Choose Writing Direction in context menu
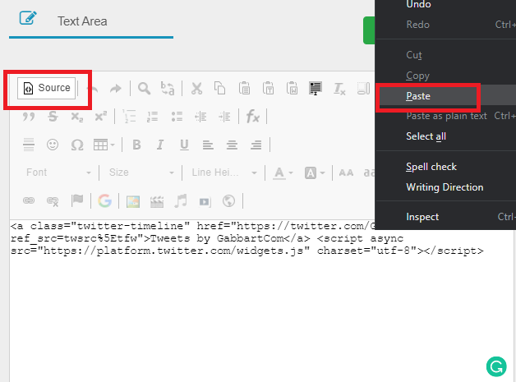The image size is (516, 382). click(446, 187)
